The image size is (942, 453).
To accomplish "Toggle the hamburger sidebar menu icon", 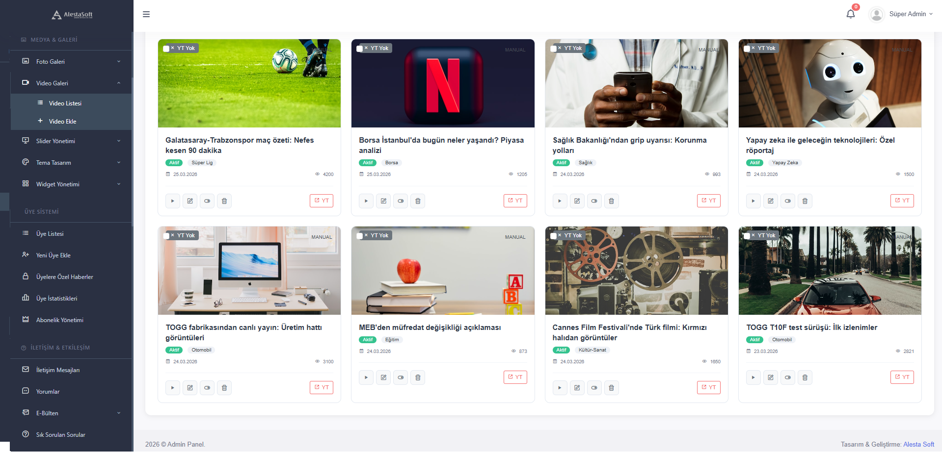I will tap(146, 14).
